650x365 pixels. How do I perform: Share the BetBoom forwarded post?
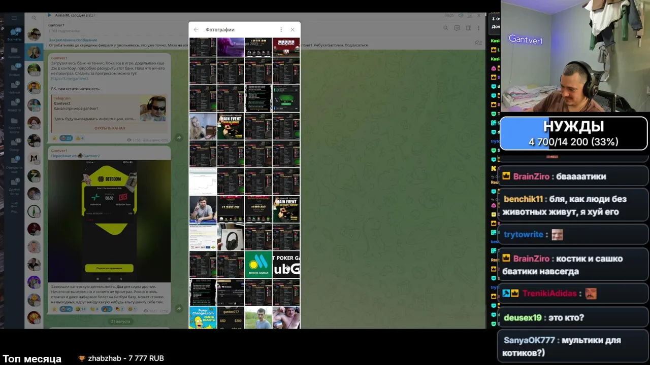point(179,308)
